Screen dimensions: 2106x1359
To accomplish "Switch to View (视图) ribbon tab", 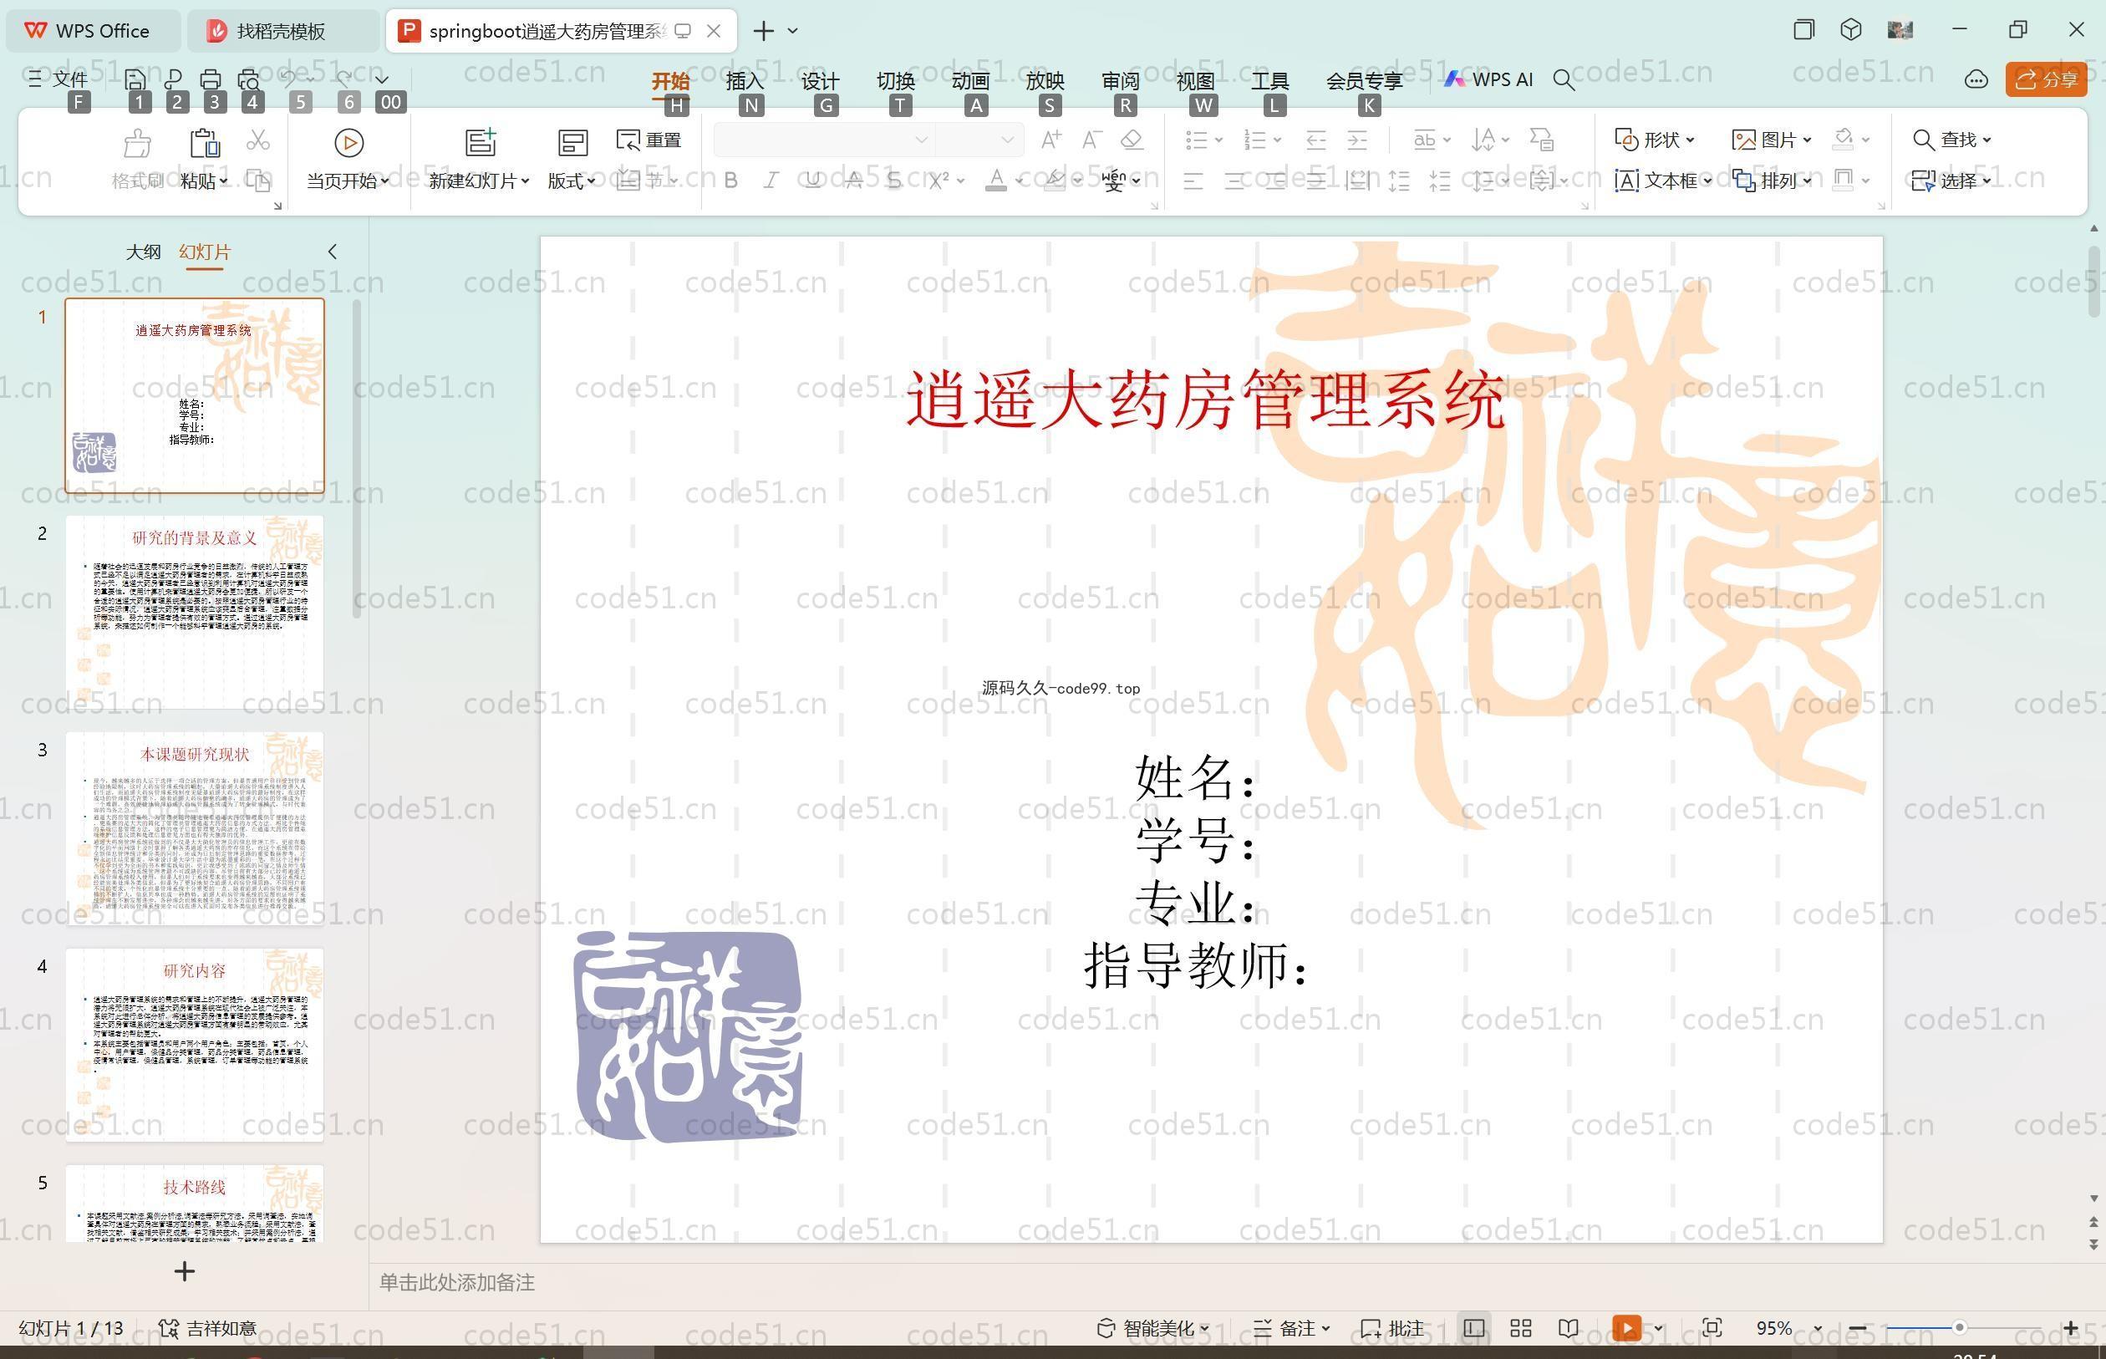I will 1195,80.
